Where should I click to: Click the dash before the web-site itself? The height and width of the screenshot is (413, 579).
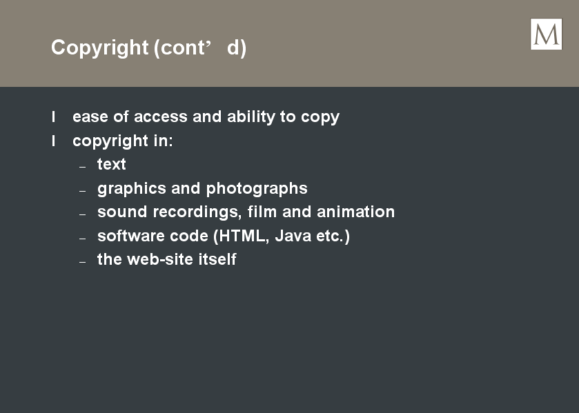pos(82,262)
